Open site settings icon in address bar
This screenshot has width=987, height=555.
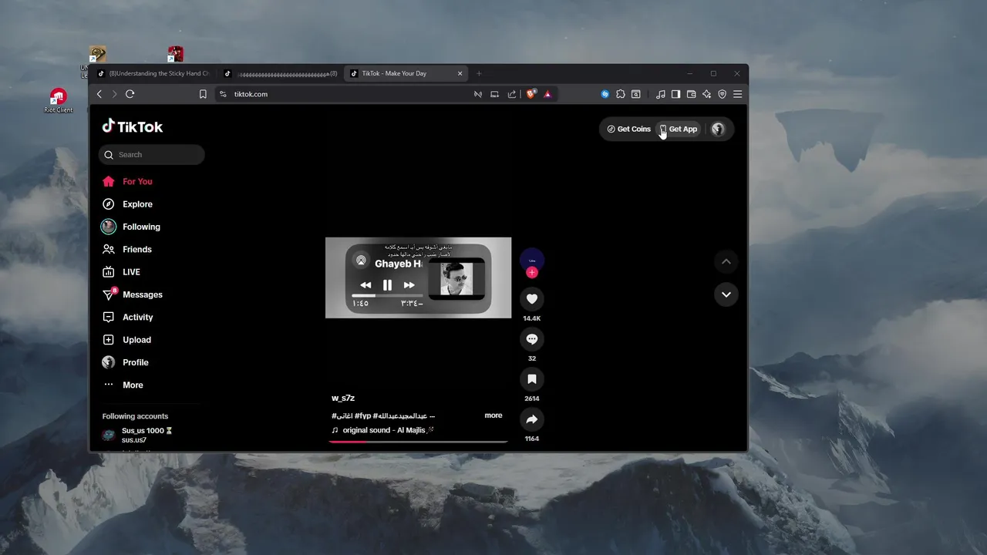tap(223, 94)
